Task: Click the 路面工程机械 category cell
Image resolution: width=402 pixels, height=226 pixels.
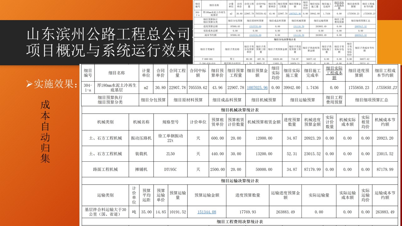Action: [x=106, y=169]
